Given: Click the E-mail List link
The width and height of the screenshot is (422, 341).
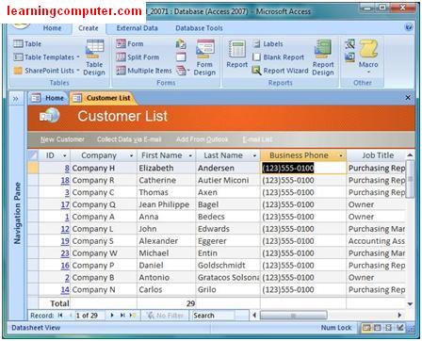Looking at the screenshot, I should tap(257, 139).
